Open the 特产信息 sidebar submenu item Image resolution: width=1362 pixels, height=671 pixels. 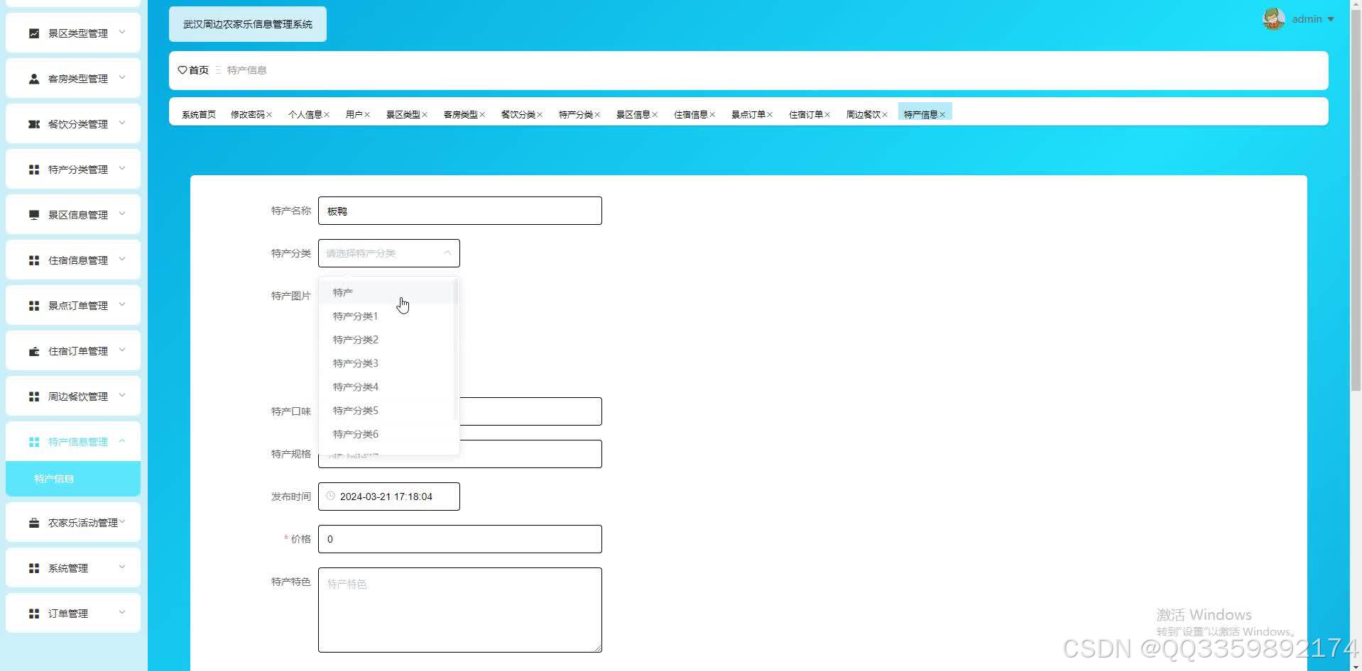[73, 479]
